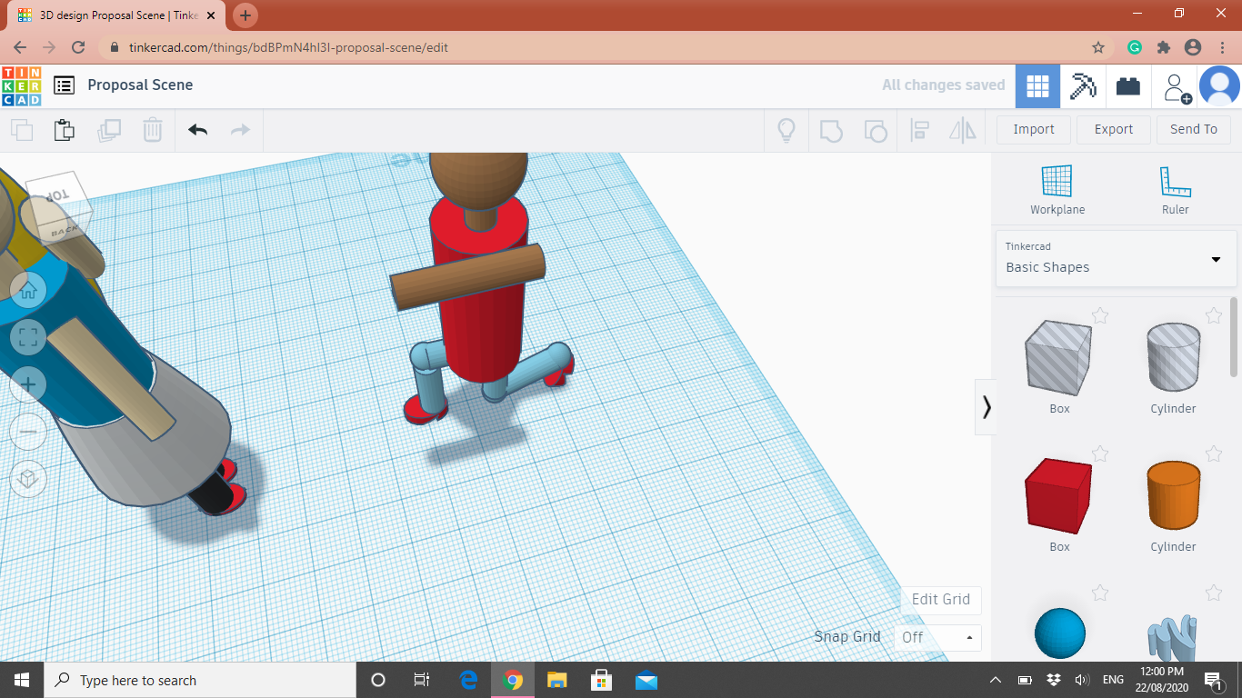
Task: Click the Tinkercad logo
Action: [x=21, y=85]
